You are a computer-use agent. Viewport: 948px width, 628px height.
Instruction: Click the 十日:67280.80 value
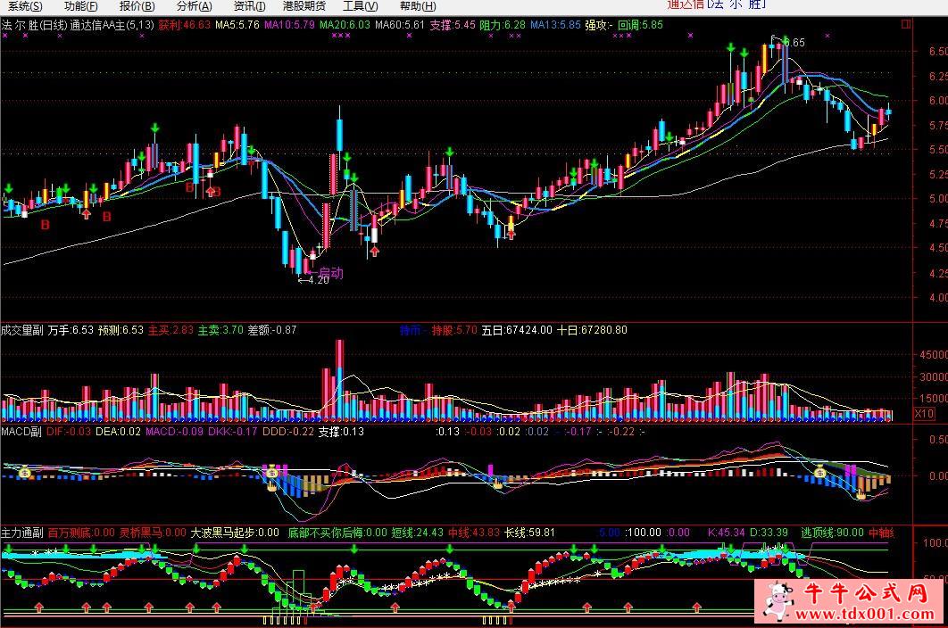(592, 330)
